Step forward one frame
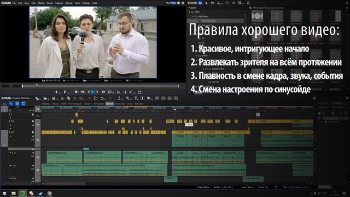 point(97,92)
